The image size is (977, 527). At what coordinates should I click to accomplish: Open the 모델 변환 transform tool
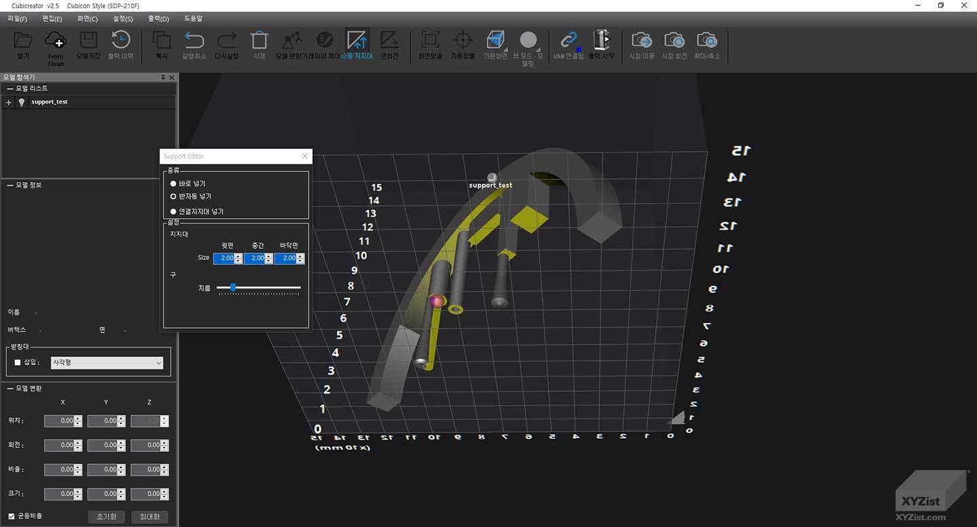point(292,45)
